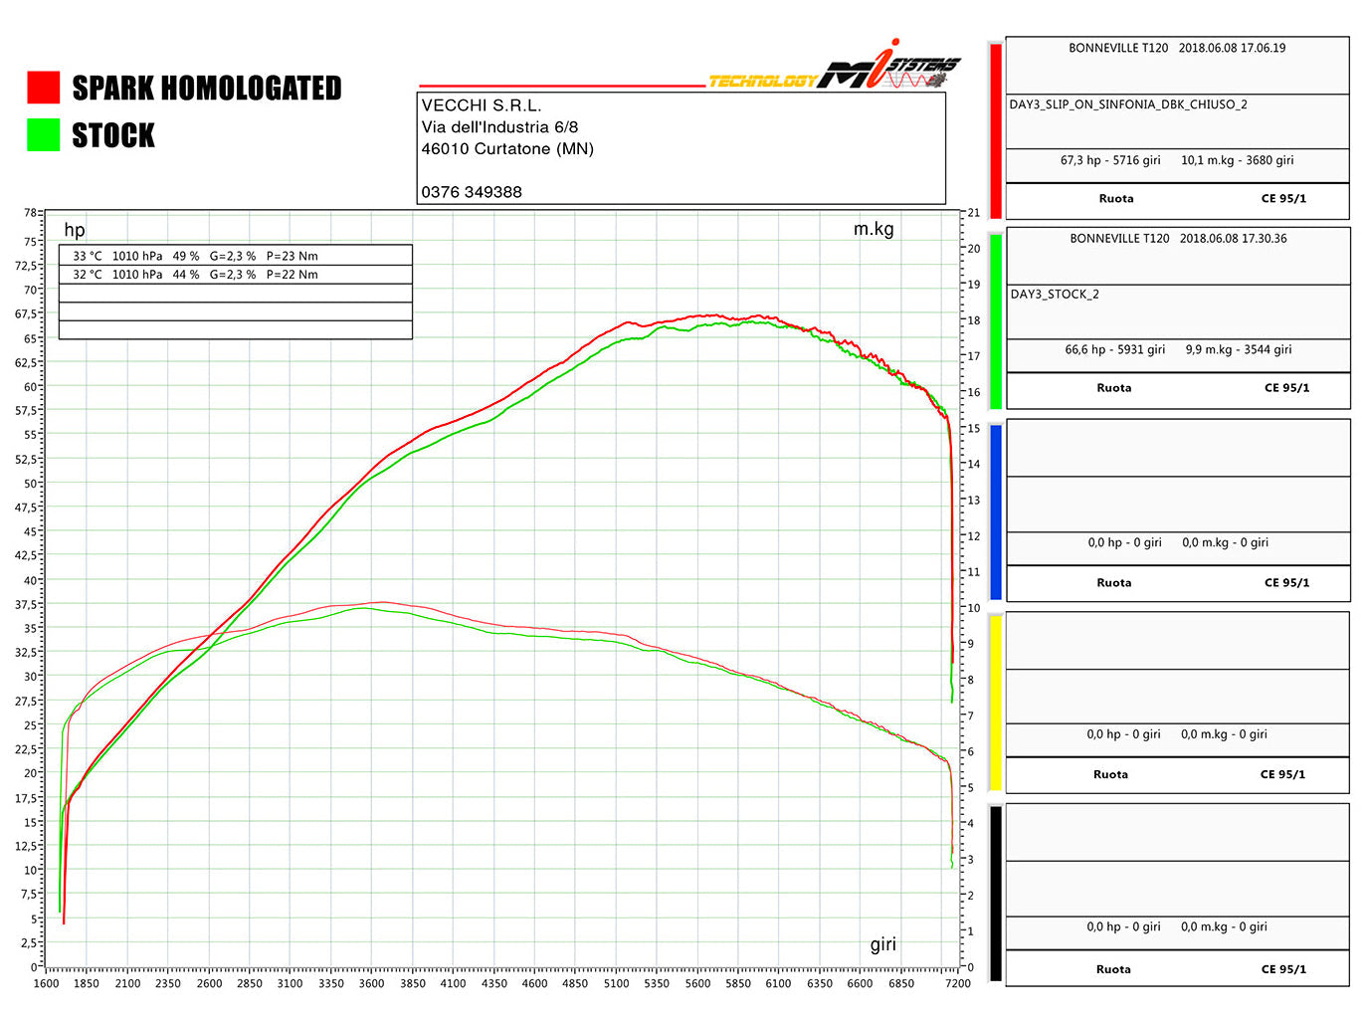Open the DAY3_STOCK_2 run entry
Image resolution: width=1364 pixels, height=1023 pixels.
tap(1053, 295)
